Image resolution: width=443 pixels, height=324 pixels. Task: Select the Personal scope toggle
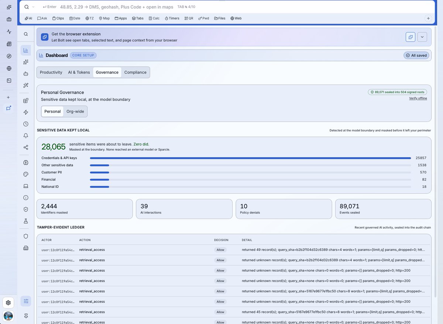tap(52, 111)
